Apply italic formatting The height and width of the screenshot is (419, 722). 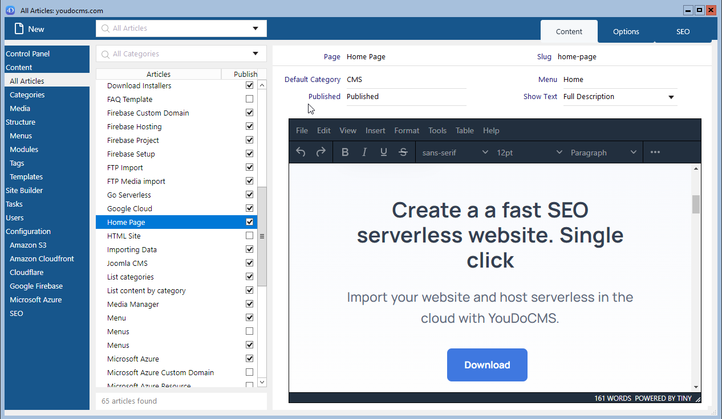click(364, 152)
